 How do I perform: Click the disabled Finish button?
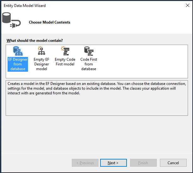coord(143,163)
